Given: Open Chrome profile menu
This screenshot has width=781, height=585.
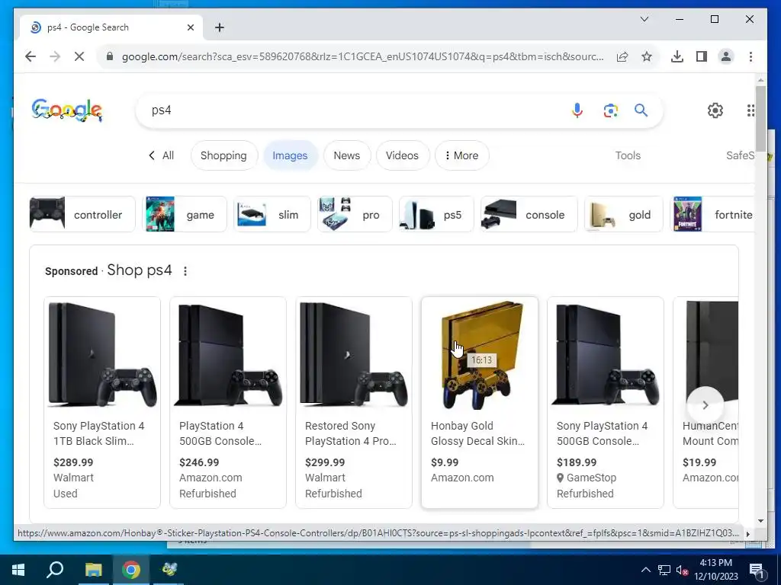Looking at the screenshot, I should tap(726, 56).
